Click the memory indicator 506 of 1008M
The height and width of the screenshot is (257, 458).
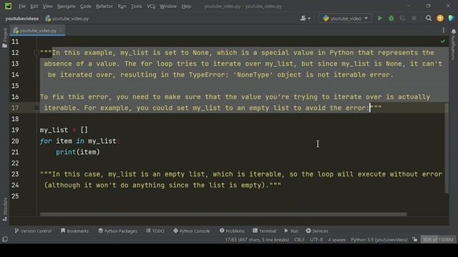coord(438,240)
